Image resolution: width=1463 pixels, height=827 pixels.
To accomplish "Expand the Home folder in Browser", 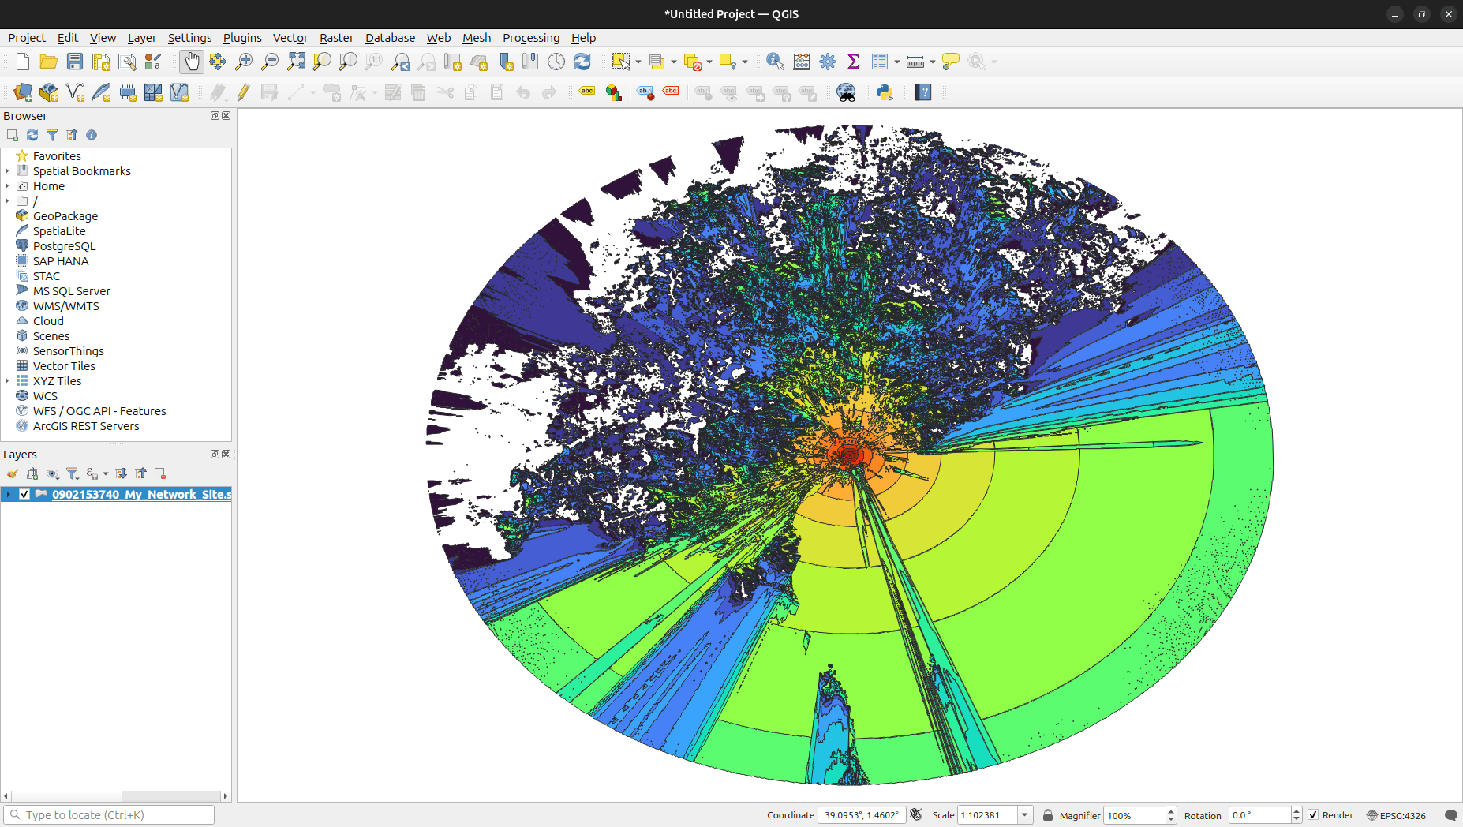I will [7, 186].
